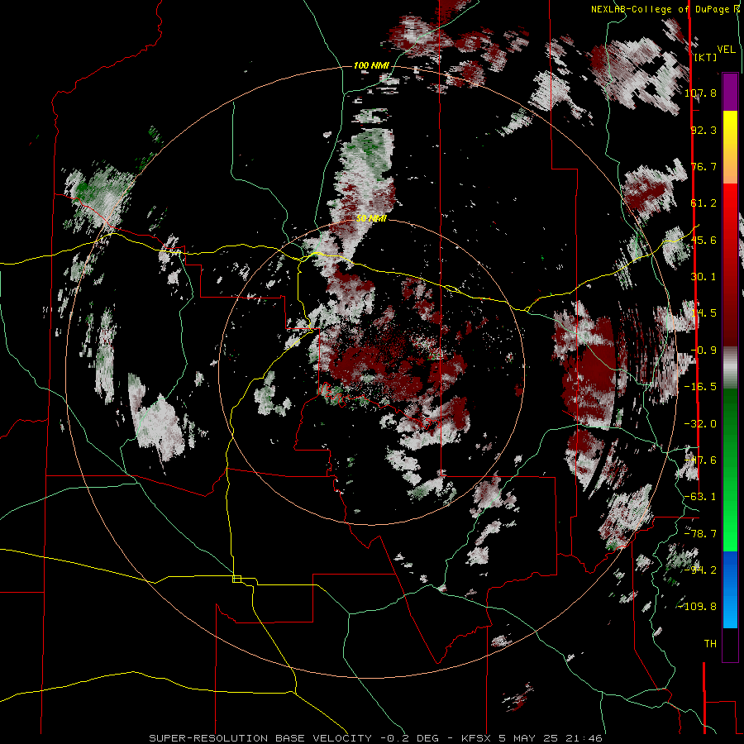Image resolution: width=744 pixels, height=744 pixels.
Task: Select the -109.8 scale value
Action: (698, 607)
